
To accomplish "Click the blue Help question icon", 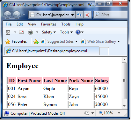I will [x=78, y=32].
